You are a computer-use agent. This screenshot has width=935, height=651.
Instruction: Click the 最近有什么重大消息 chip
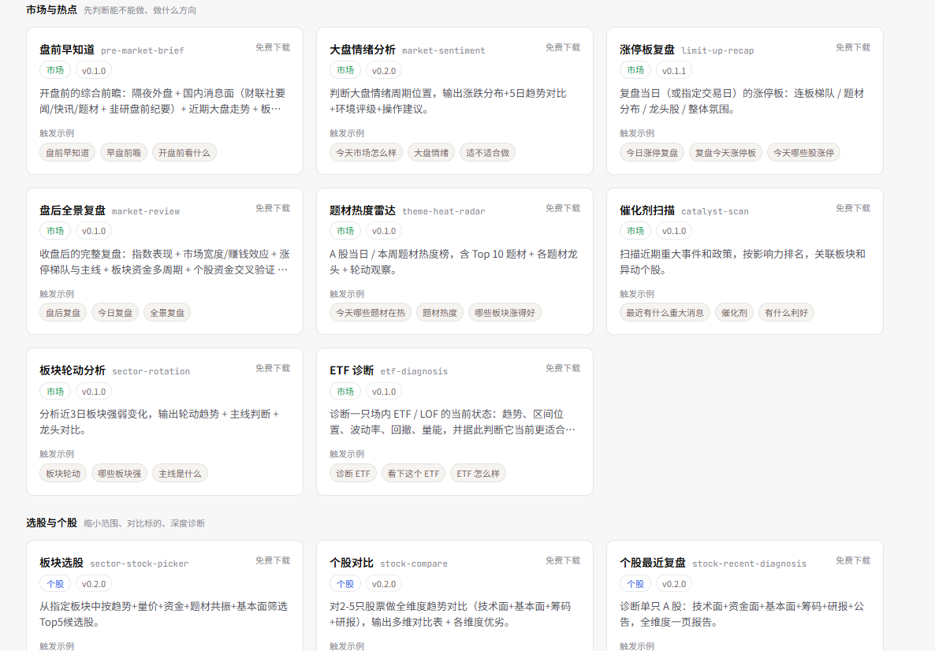tap(665, 312)
